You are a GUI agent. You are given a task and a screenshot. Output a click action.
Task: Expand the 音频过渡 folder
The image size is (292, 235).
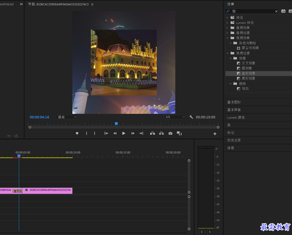(x=227, y=33)
